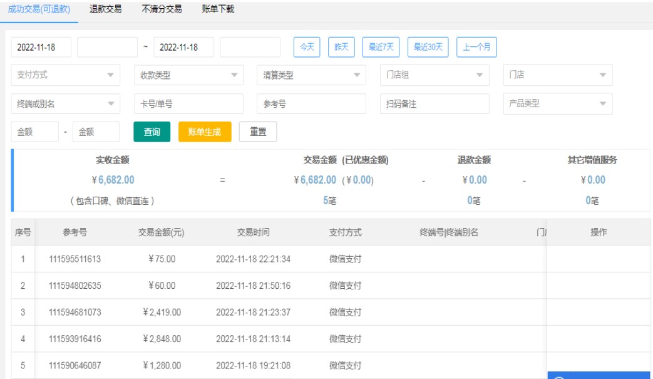
Task: Click the 扫码备注 input box
Action: pos(434,104)
